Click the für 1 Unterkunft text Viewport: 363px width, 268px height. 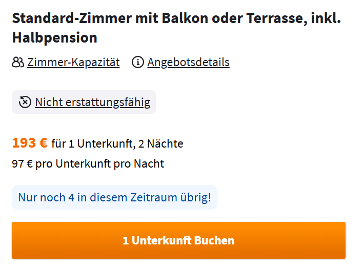tap(90, 144)
